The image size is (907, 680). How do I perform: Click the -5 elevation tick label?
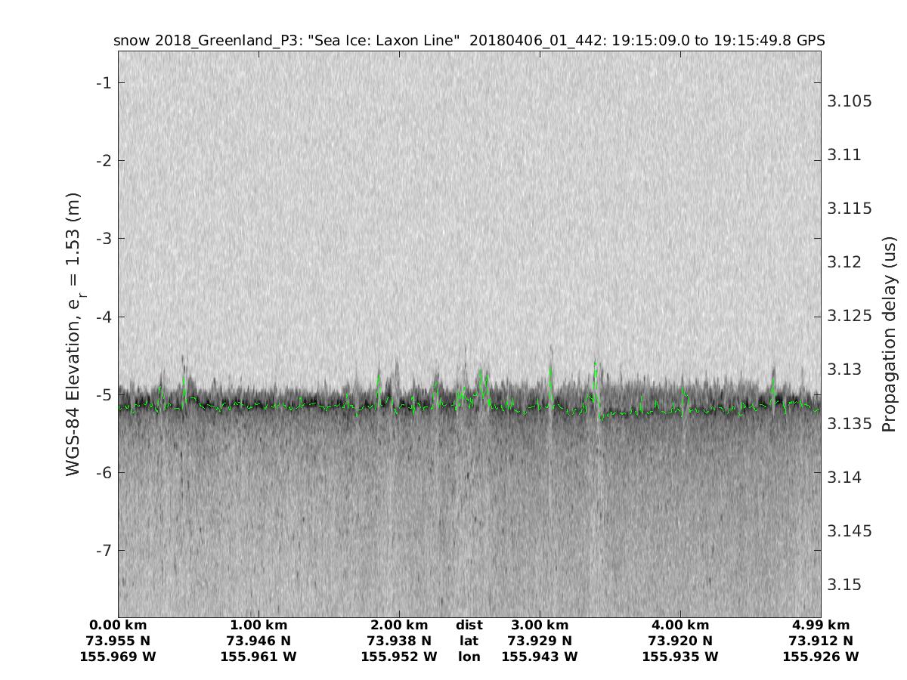(103, 394)
